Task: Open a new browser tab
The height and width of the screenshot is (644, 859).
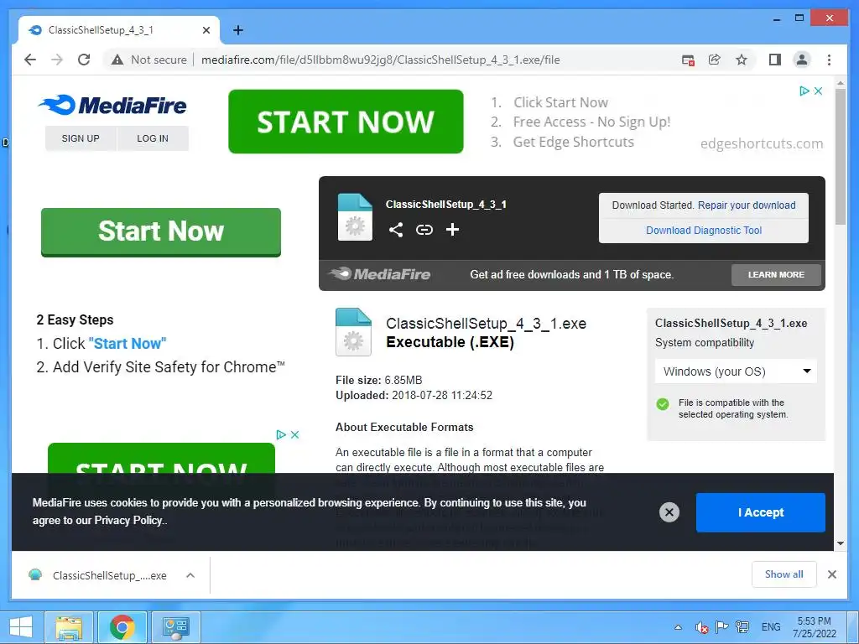Action: [x=237, y=30]
